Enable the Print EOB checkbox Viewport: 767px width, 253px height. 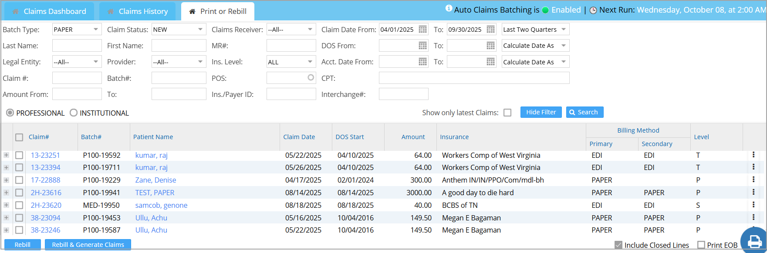(701, 245)
